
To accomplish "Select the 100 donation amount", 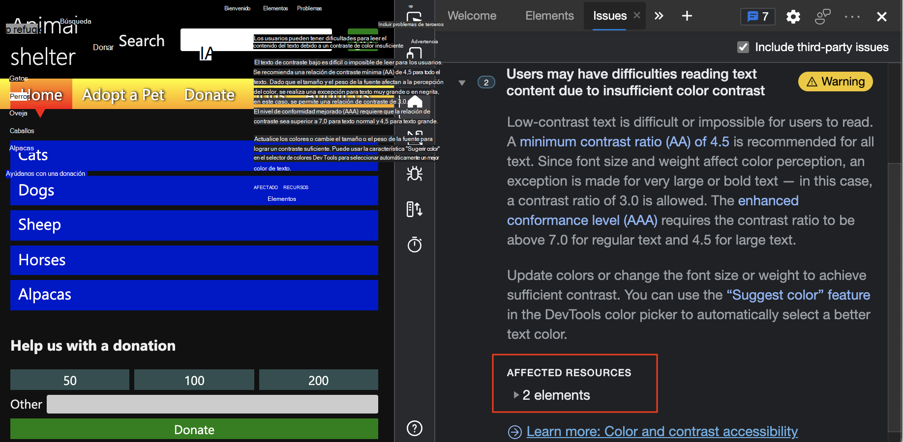I will click(194, 380).
